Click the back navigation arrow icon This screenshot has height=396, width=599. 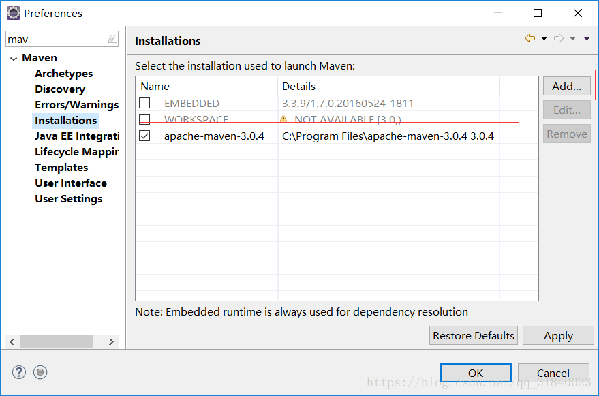pyautogui.click(x=530, y=38)
